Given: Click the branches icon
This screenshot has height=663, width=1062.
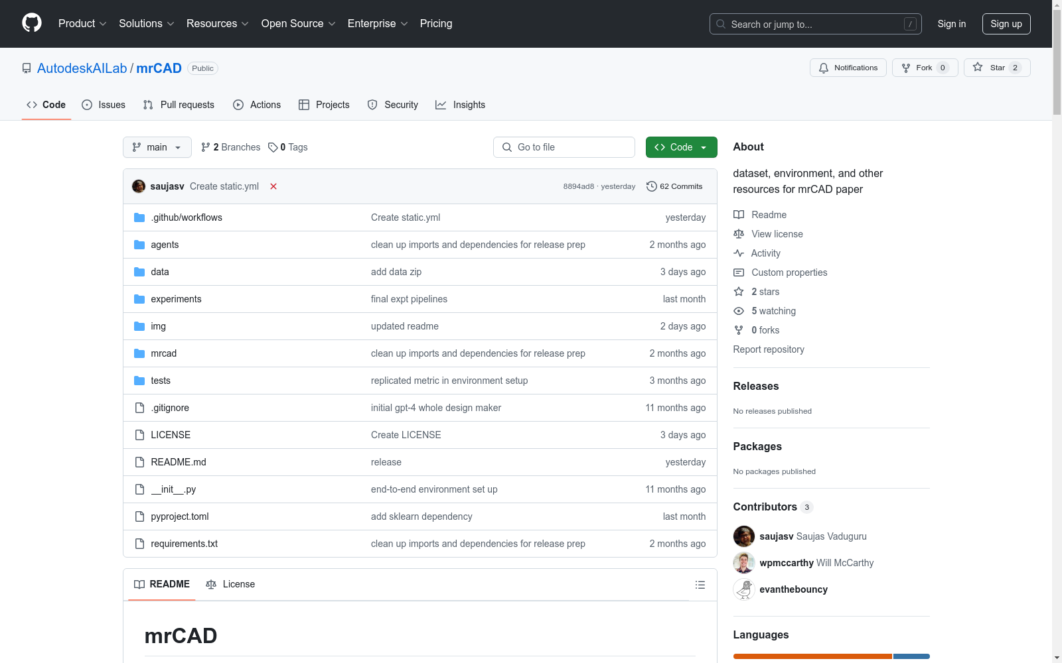Looking at the screenshot, I should 206,147.
